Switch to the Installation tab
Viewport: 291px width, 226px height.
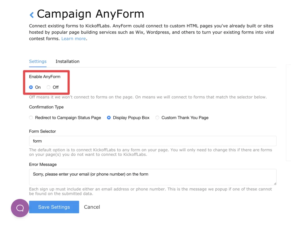(67, 61)
